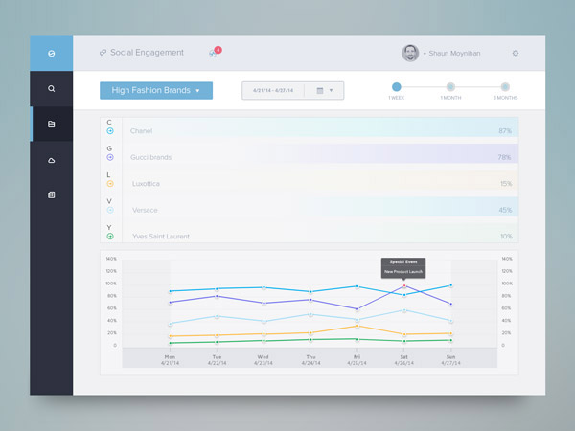Screen dimensions: 575x431
Task: Click the green line point on Sunday
Action: pyautogui.click(x=451, y=340)
